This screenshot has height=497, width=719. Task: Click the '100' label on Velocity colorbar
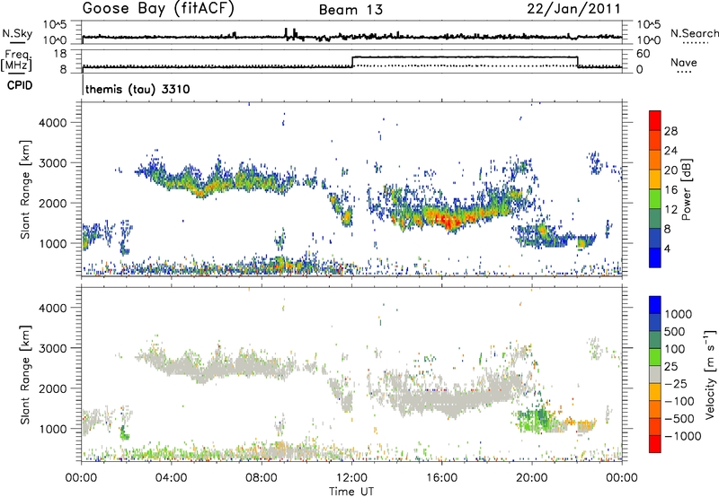pyautogui.click(x=675, y=349)
